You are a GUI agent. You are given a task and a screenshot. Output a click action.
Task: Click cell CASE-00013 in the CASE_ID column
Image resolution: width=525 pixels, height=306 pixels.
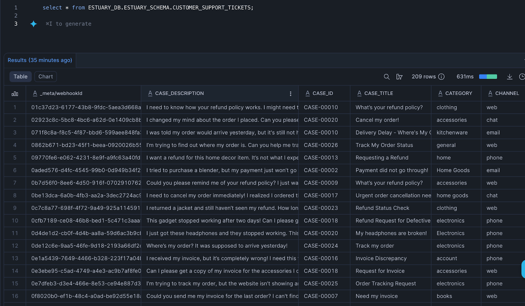tap(321, 158)
